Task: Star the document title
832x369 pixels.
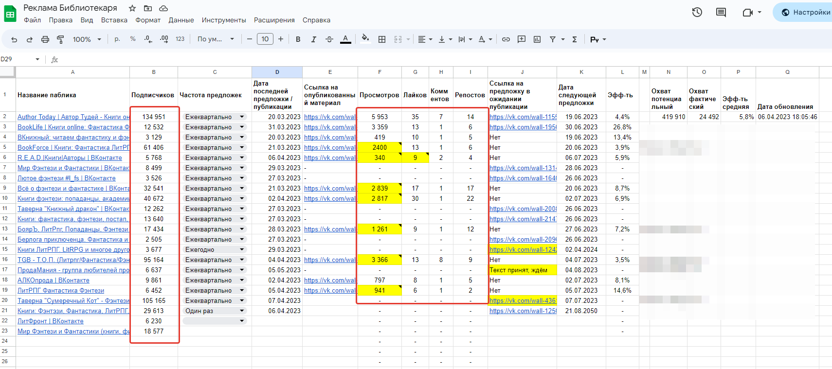Action: (x=132, y=8)
